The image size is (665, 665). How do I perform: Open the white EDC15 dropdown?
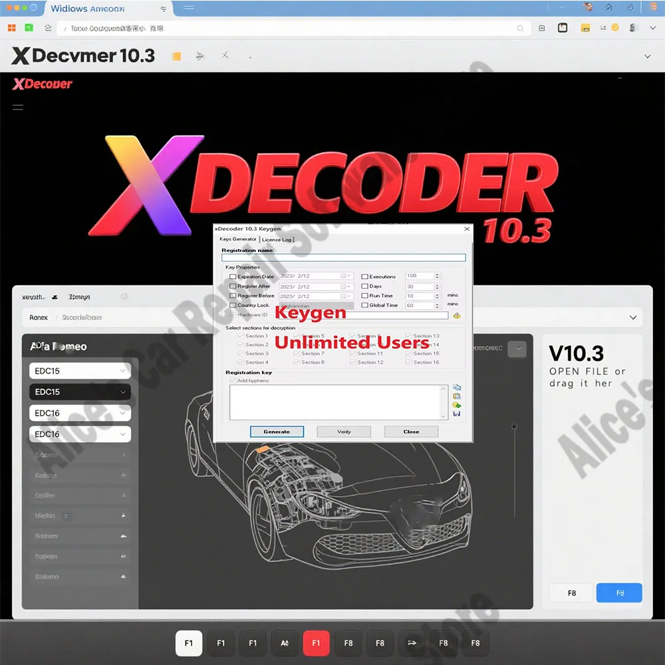pos(80,370)
